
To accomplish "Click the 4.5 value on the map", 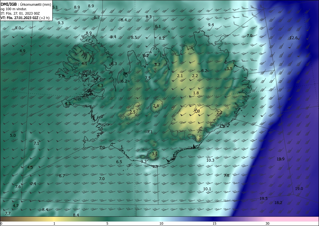I will pyautogui.click(x=30, y=167).
